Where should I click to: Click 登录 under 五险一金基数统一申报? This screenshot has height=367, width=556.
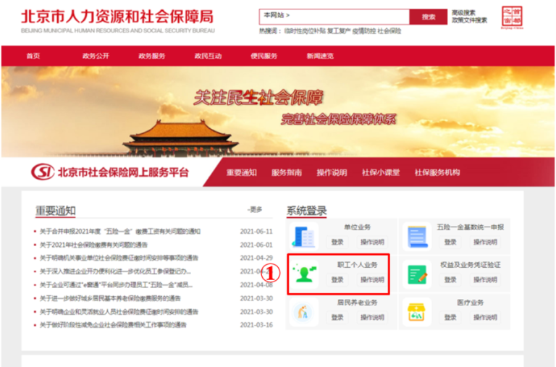pos(450,242)
